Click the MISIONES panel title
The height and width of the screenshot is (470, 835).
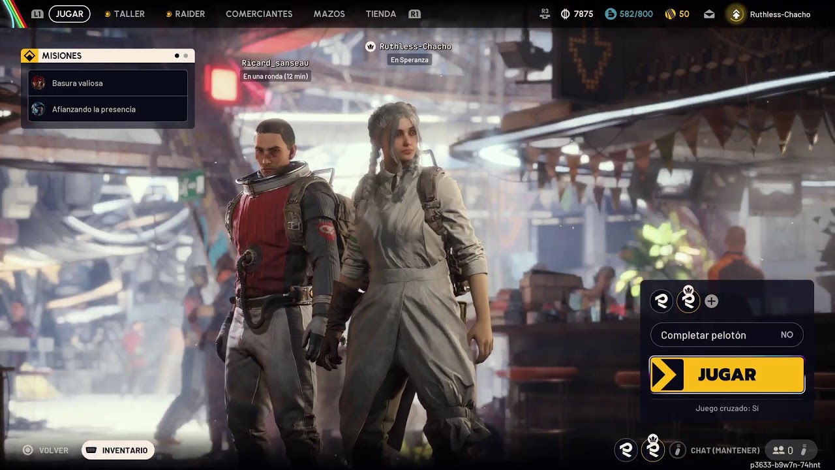point(62,55)
